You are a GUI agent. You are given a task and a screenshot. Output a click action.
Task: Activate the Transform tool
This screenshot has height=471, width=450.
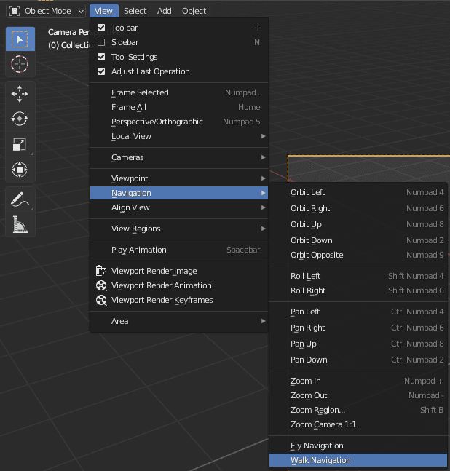coord(20,170)
